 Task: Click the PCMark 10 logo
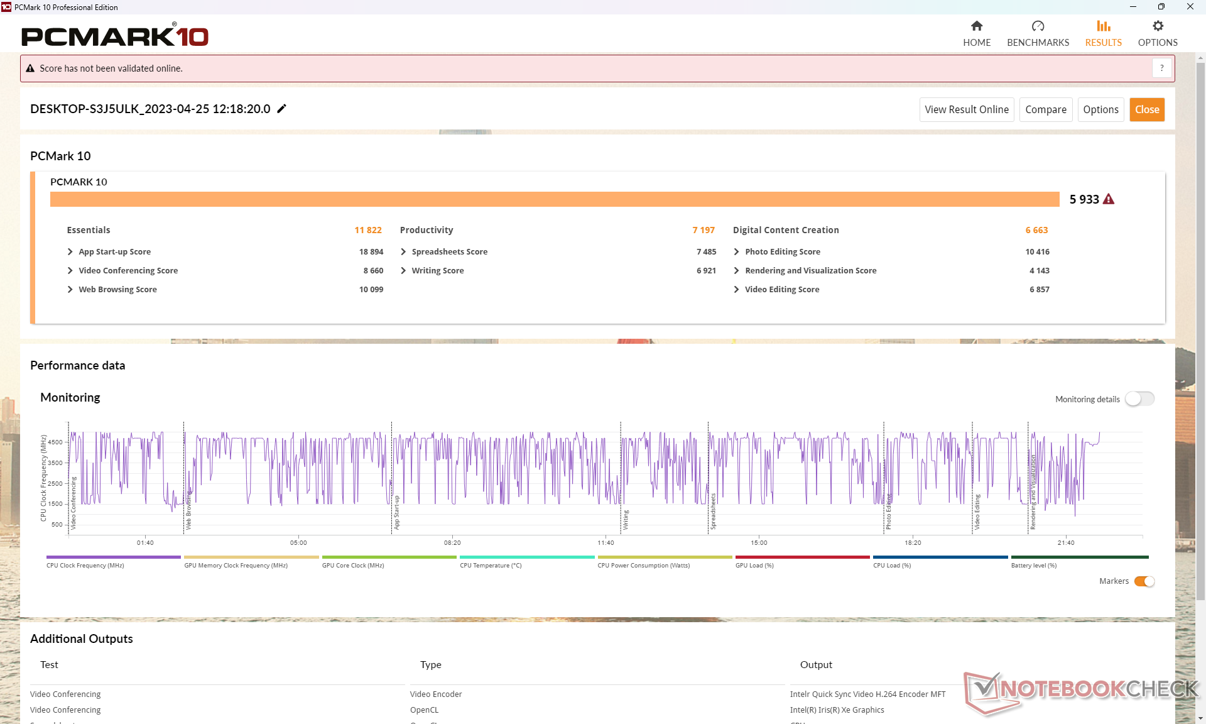115,36
